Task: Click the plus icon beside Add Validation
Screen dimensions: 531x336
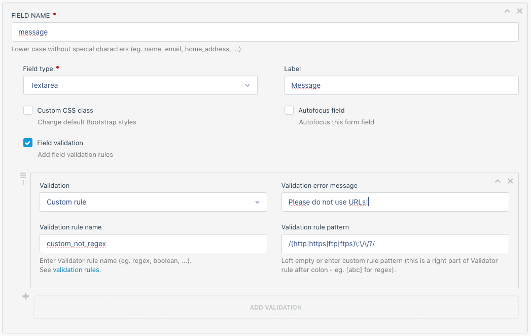Action: pyautogui.click(x=25, y=296)
